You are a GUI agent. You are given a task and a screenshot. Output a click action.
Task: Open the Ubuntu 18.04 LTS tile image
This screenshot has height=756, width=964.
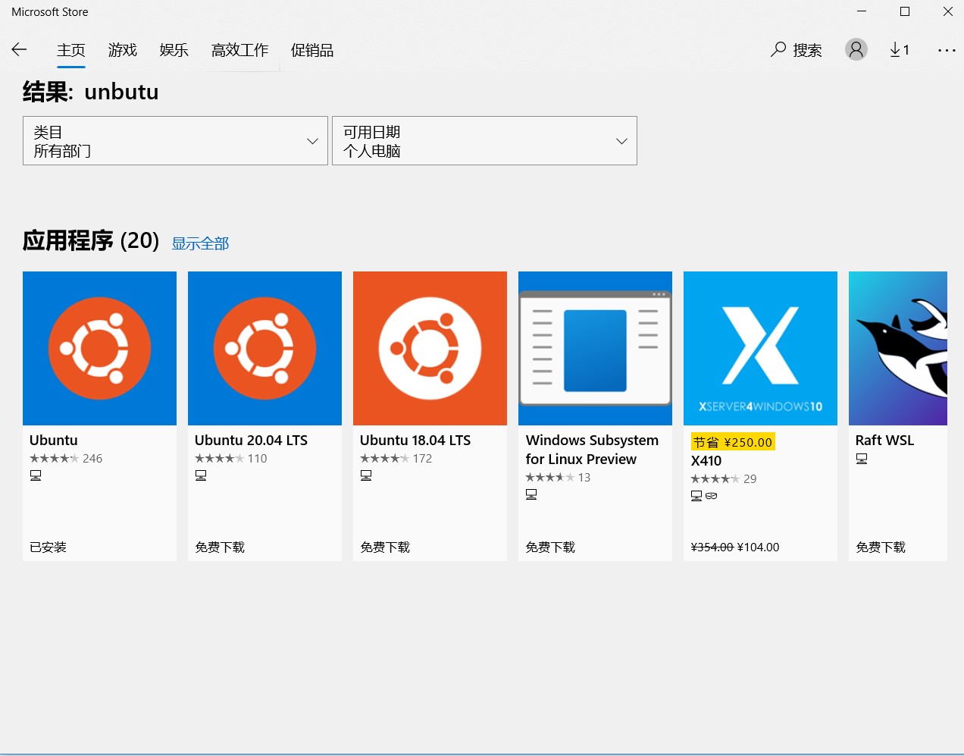[430, 348]
